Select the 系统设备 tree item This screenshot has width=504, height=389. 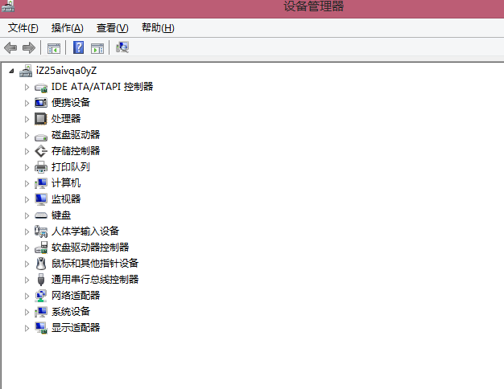pyautogui.click(x=71, y=312)
